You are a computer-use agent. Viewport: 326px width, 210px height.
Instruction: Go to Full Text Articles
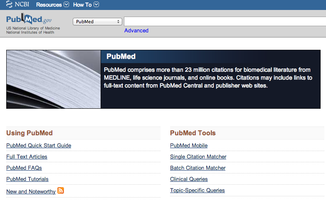tap(27, 157)
